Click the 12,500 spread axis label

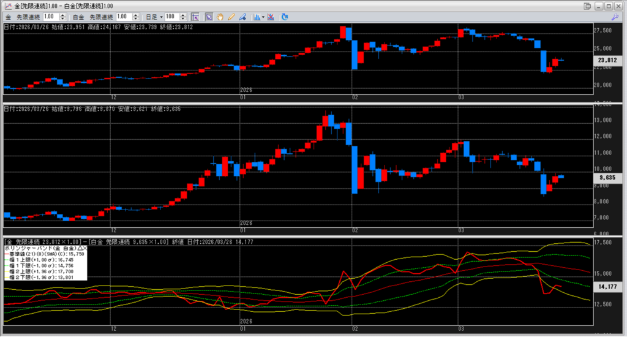pyautogui.click(x=603, y=304)
